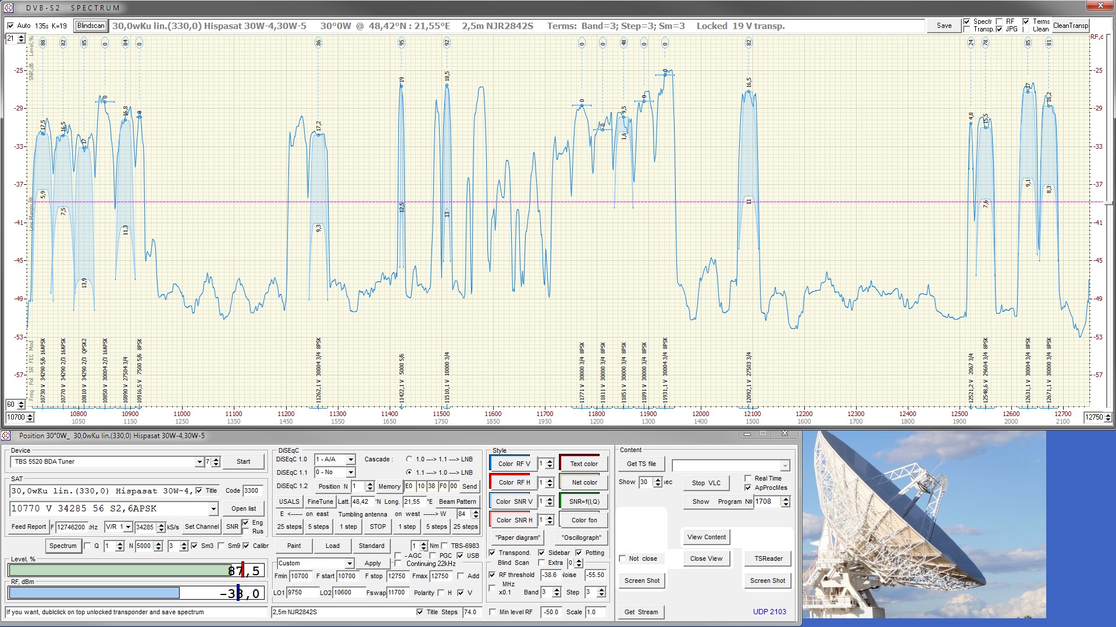The height and width of the screenshot is (627, 1116).
Task: Send the DiSEqC command with Send
Action: pyautogui.click(x=469, y=486)
